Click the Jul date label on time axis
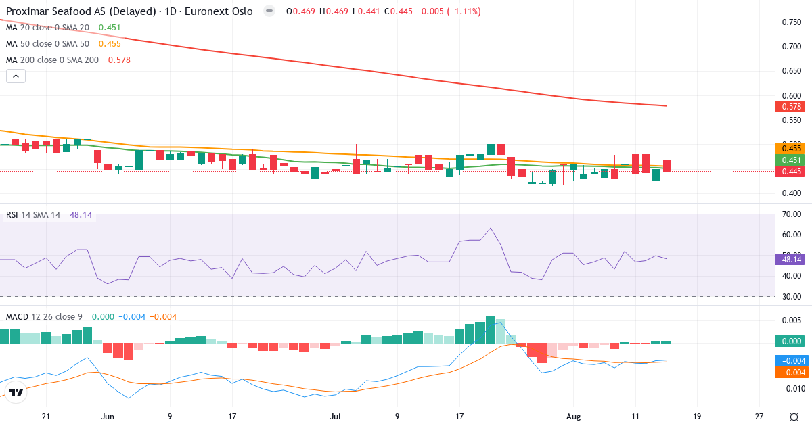The width and height of the screenshot is (812, 426). (x=334, y=417)
